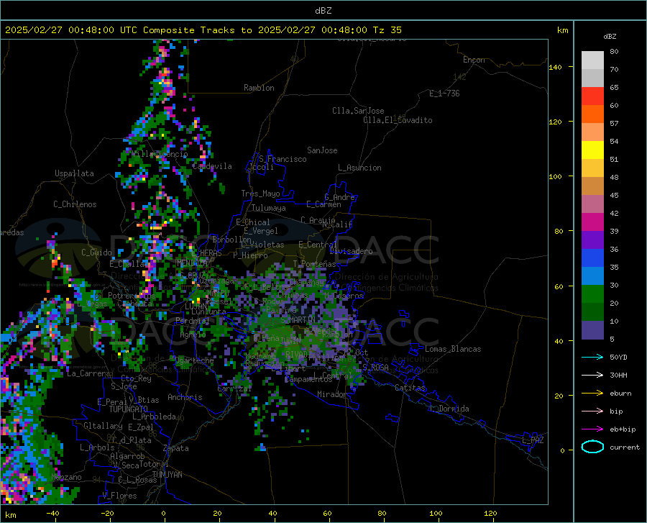647x523 pixels.
Task: Click the 'Uspallata' map label
Action: coord(74,173)
